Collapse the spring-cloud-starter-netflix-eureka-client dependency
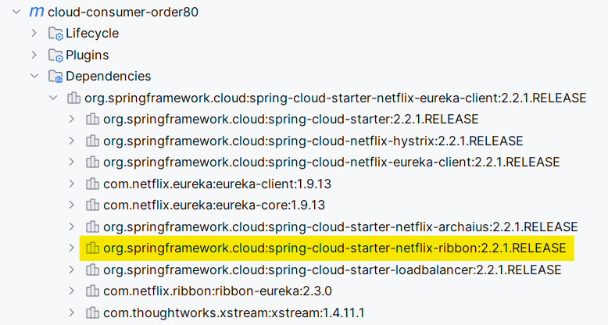The image size is (608, 325). tap(53, 98)
